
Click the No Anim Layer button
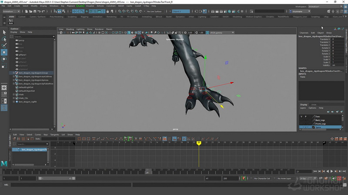[284, 179]
